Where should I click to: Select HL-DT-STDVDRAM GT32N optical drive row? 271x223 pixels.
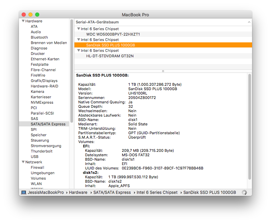pyautogui.click(x=163, y=56)
